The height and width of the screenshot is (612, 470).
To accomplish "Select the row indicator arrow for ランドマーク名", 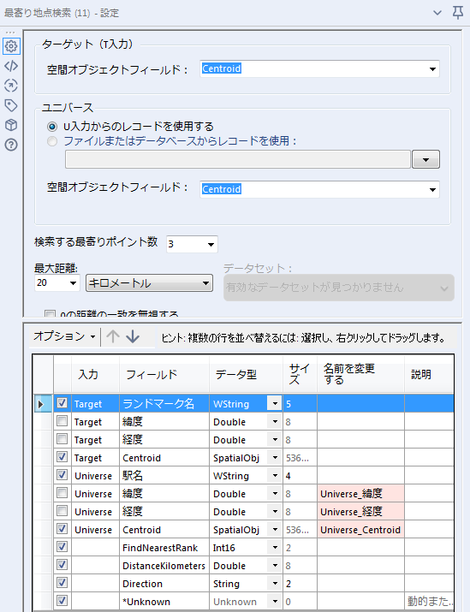I will click(x=40, y=403).
